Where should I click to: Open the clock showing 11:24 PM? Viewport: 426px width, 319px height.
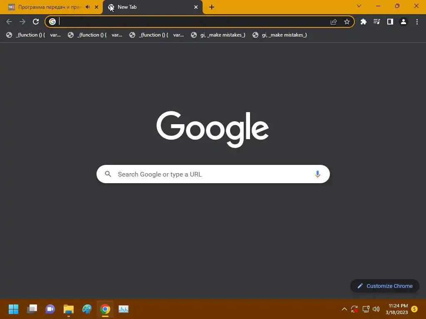pos(396,309)
